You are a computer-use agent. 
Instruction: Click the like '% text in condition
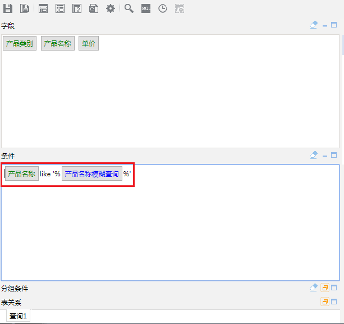[50, 174]
